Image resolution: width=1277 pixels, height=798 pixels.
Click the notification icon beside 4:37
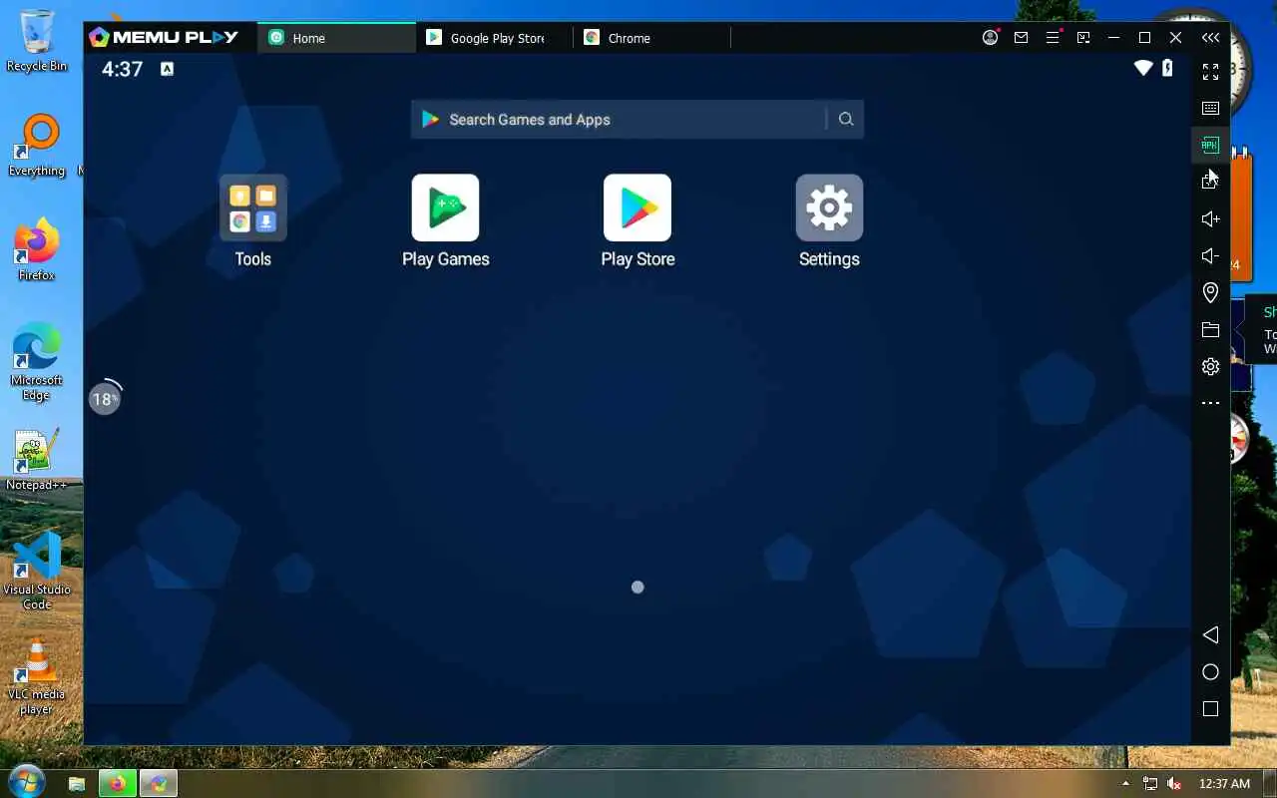click(x=167, y=69)
